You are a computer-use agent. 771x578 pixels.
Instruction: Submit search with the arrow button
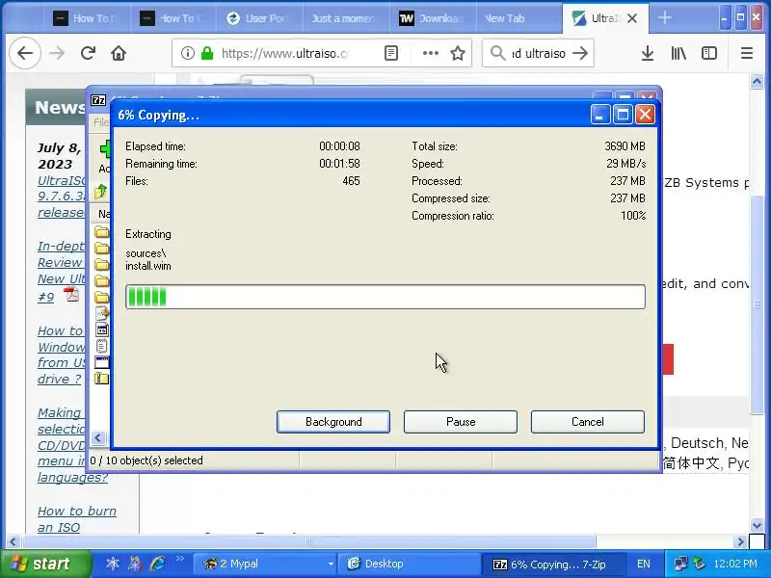580,53
